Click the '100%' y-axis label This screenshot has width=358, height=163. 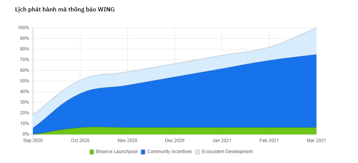point(23,28)
